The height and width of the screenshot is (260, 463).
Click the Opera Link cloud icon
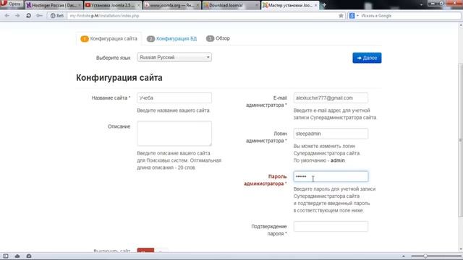click(x=17, y=256)
